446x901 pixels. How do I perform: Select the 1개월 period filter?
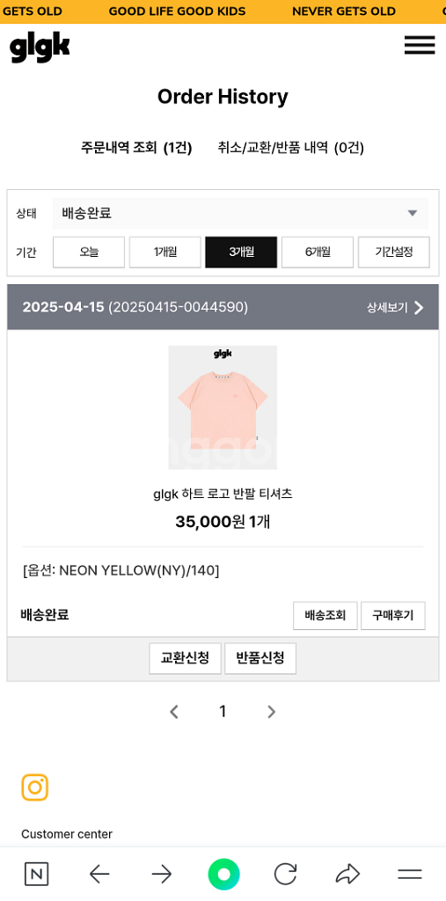[x=165, y=253]
